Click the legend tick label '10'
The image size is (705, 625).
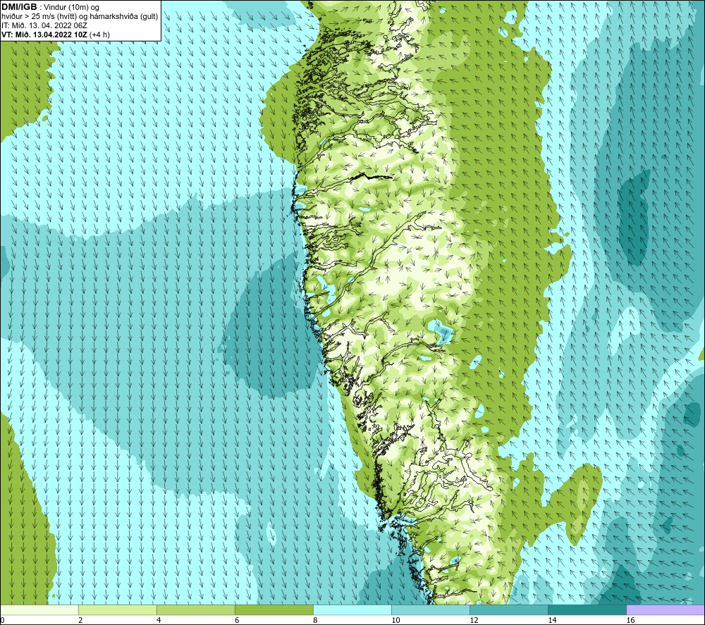coord(396,620)
